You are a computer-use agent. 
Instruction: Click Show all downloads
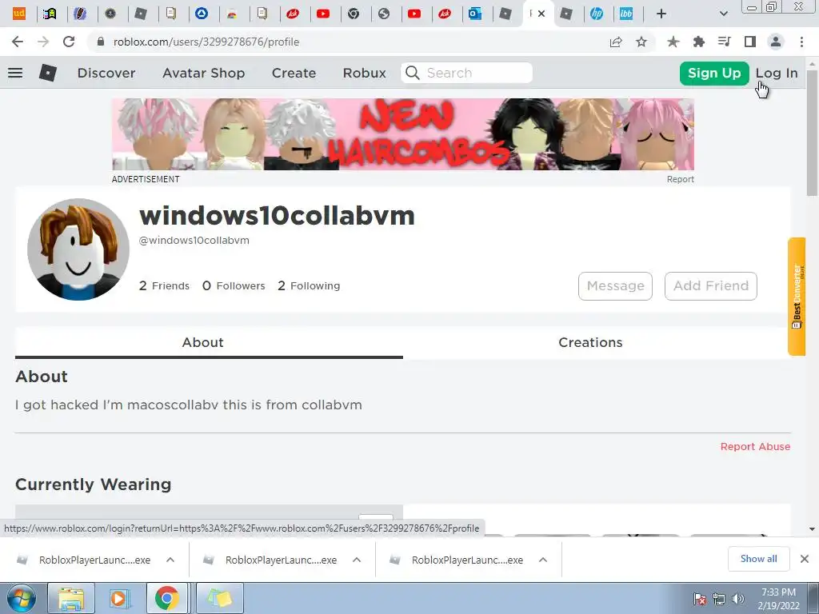coord(758,559)
